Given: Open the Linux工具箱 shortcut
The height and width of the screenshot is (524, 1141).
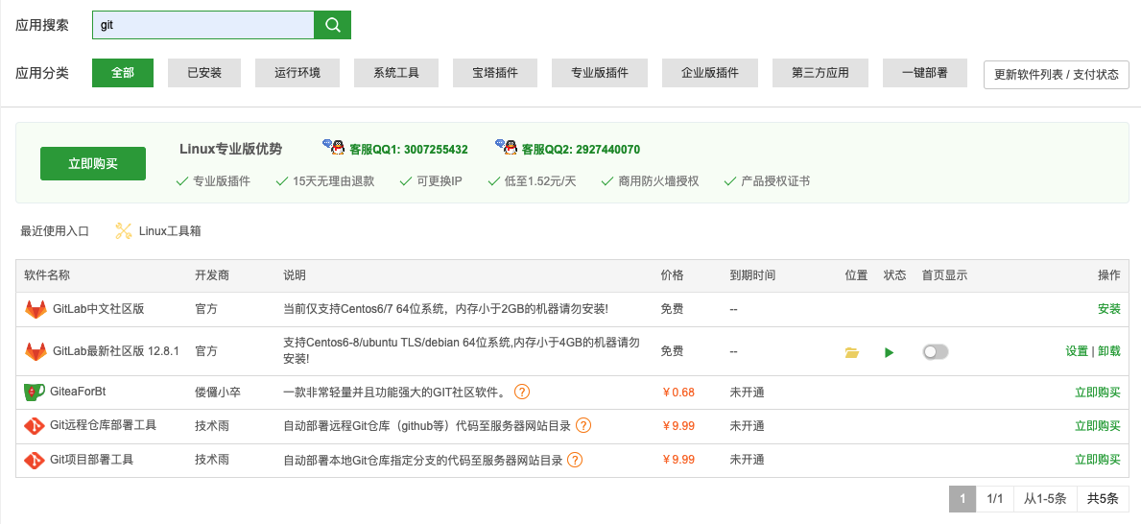Looking at the screenshot, I should coord(170,231).
